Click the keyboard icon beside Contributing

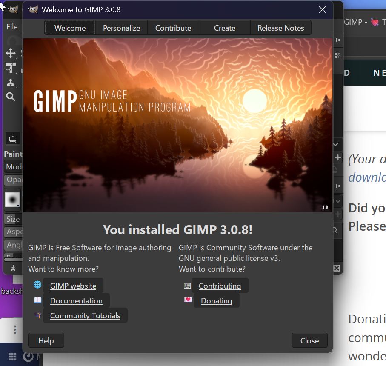point(187,286)
